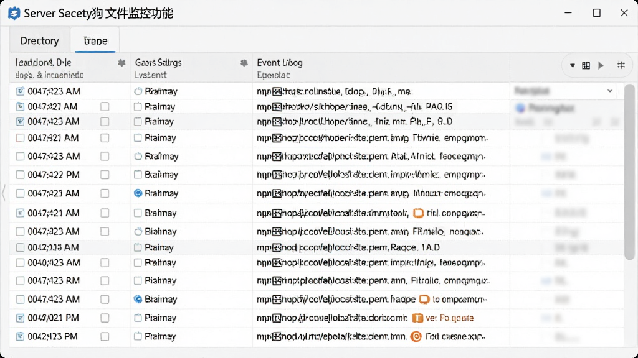Click the vertical scrollbar thumb on right
This screenshot has height=358, width=638.
(x=629, y=172)
